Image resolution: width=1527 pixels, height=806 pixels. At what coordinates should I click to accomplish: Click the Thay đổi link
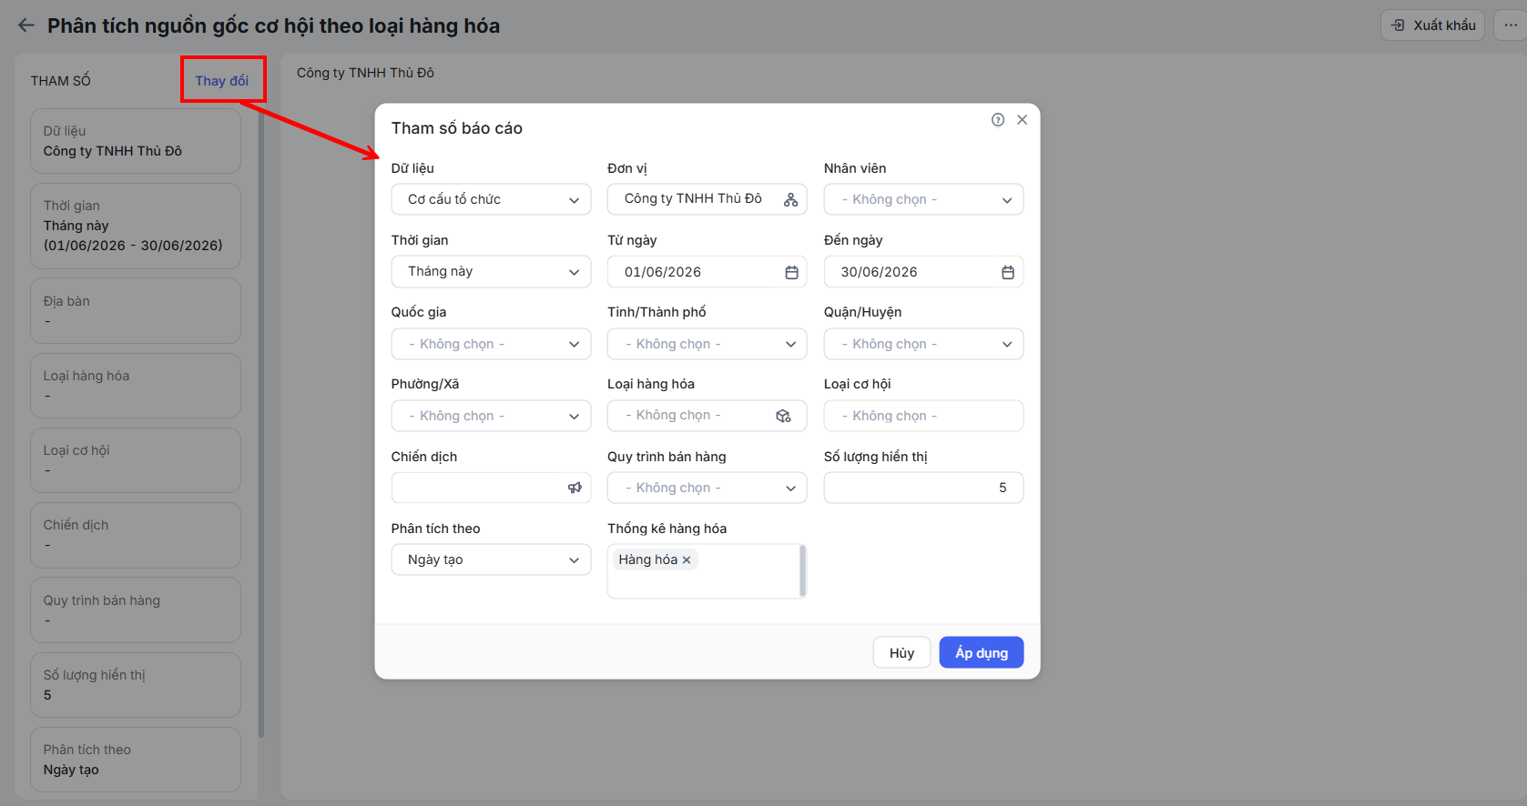[222, 81]
